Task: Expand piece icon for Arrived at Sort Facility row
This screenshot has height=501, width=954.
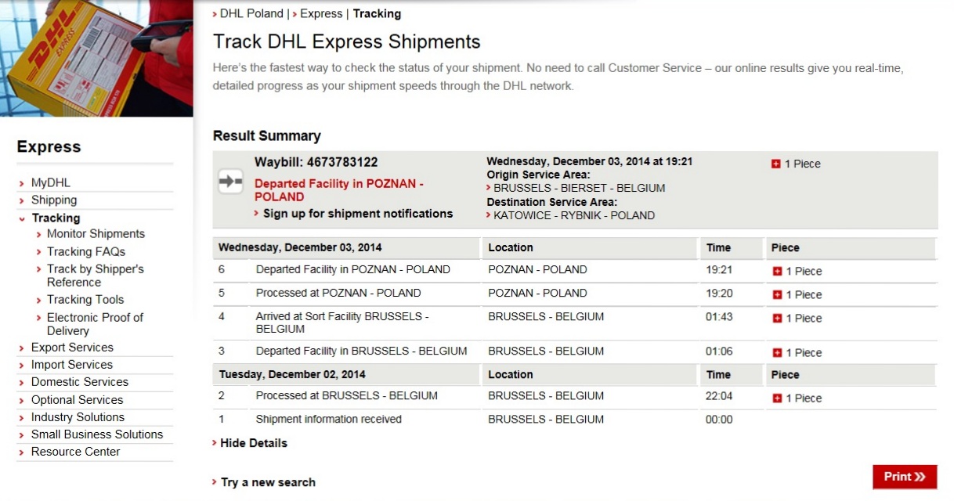Action: (777, 318)
